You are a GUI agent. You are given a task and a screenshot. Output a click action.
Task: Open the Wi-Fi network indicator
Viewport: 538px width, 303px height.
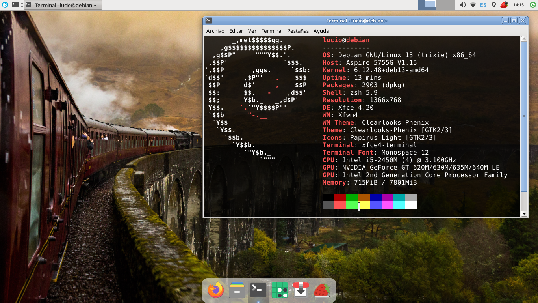[473, 5]
